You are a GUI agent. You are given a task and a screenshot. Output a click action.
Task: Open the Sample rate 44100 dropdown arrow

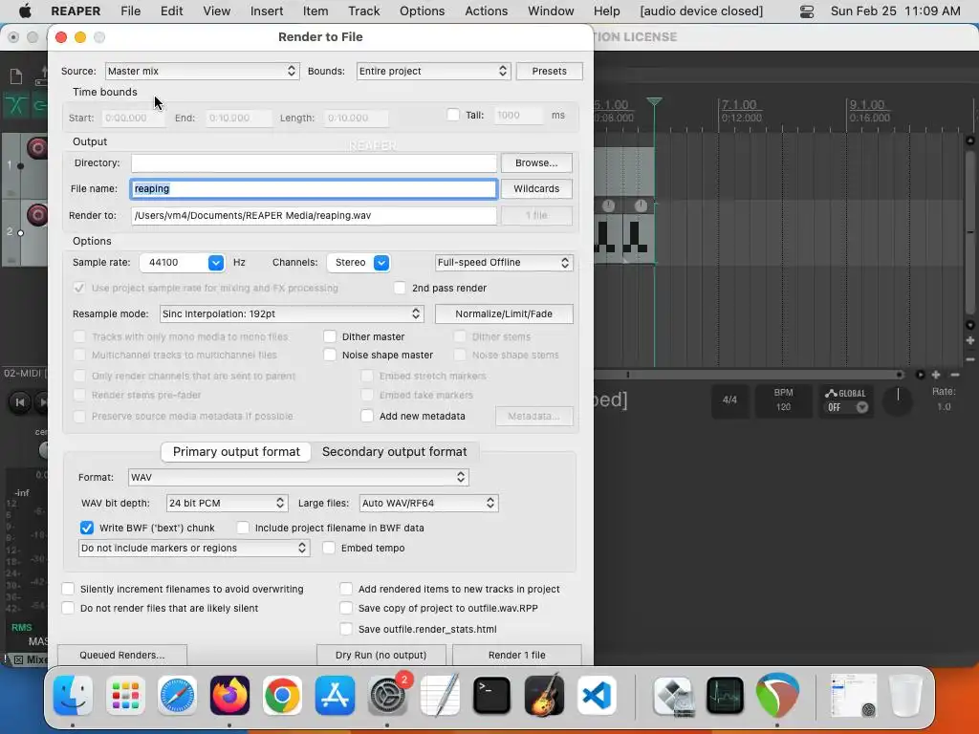pos(216,263)
